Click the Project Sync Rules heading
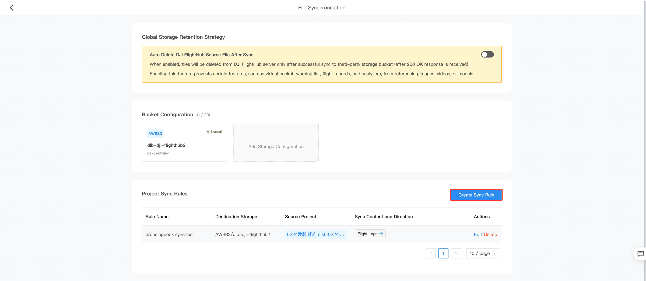The image size is (646, 281). click(x=164, y=194)
